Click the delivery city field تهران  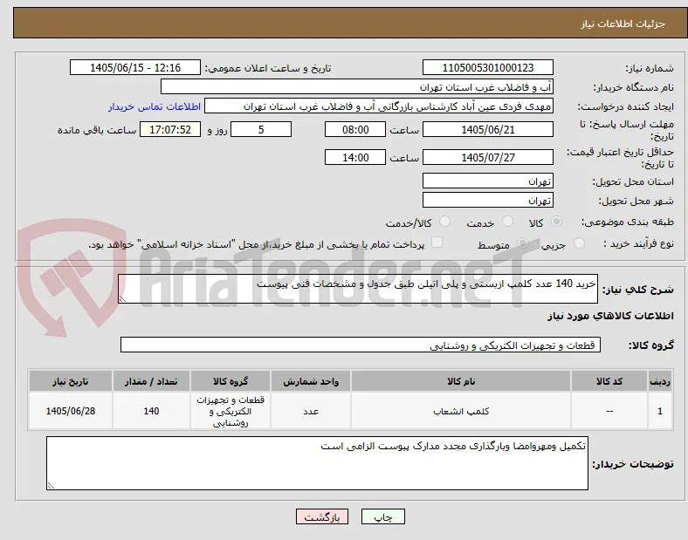pos(488,200)
